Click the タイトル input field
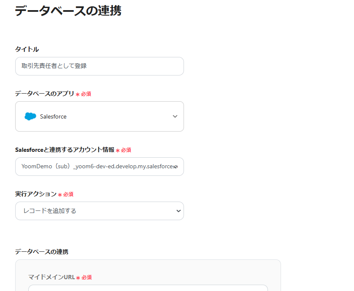The height and width of the screenshot is (291, 354). 99,66
